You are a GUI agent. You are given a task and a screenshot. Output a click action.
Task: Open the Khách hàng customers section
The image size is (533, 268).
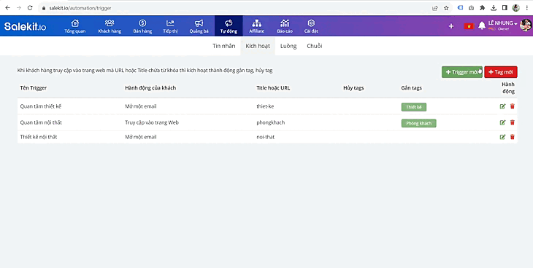point(110,26)
